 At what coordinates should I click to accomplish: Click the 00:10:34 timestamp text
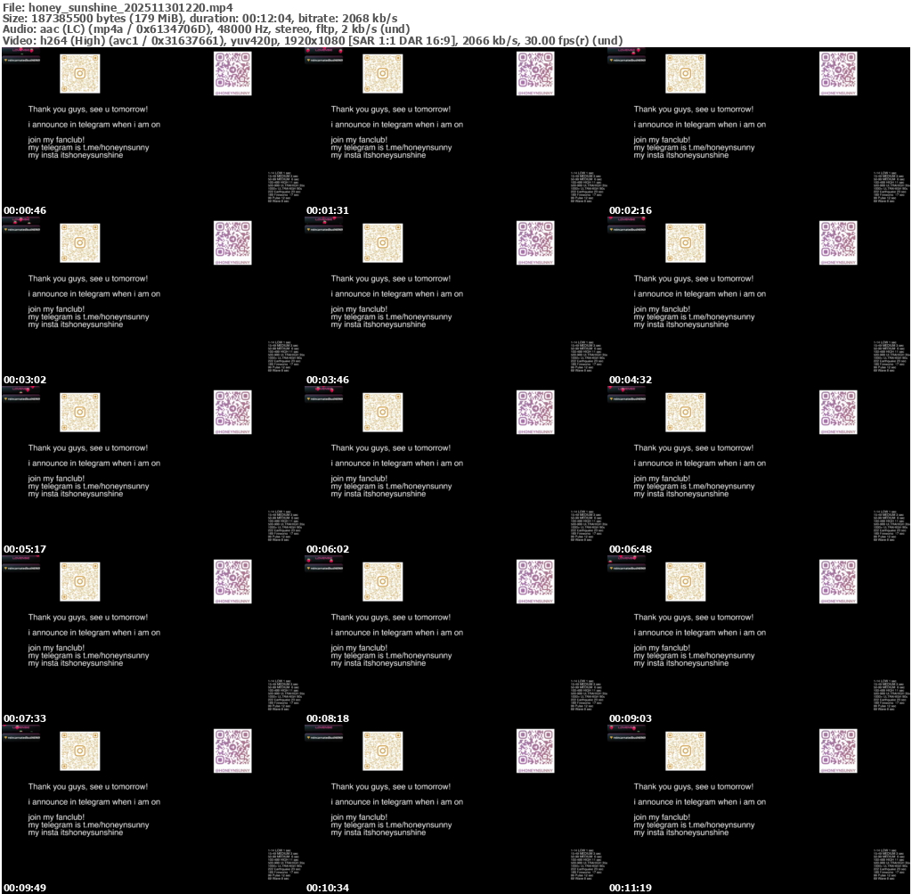328,888
